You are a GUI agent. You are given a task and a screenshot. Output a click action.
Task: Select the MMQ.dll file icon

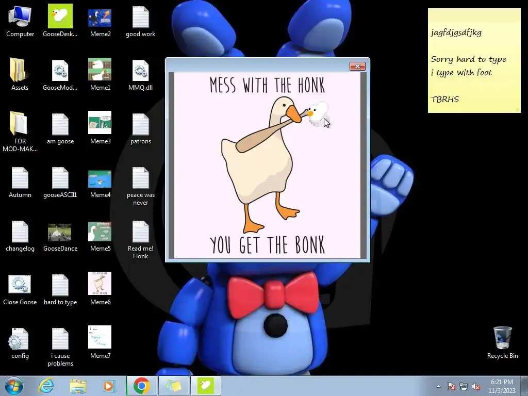pyautogui.click(x=140, y=74)
